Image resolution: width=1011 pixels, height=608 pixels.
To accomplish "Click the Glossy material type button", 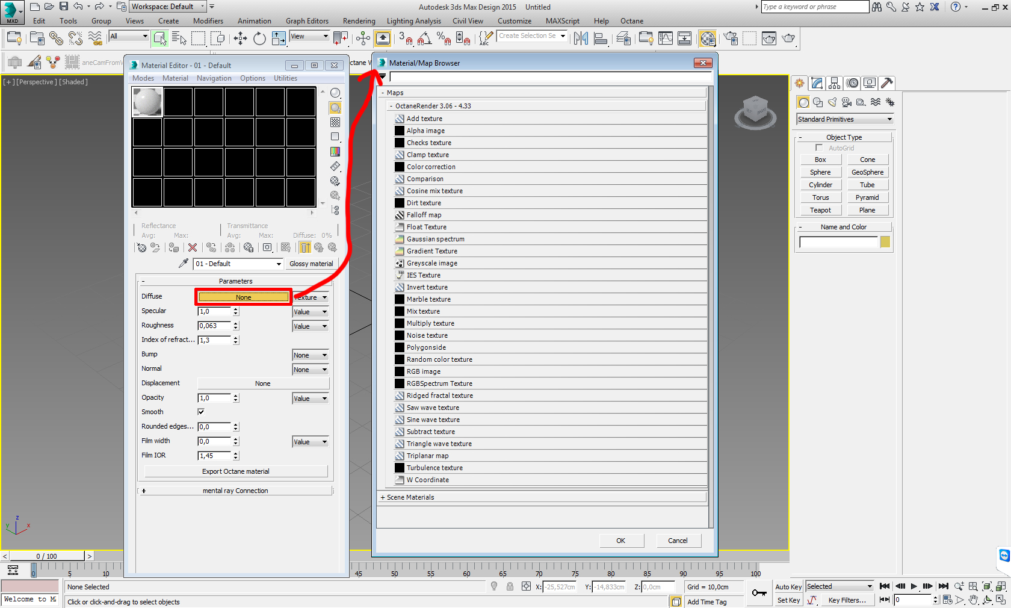I will [x=311, y=264].
